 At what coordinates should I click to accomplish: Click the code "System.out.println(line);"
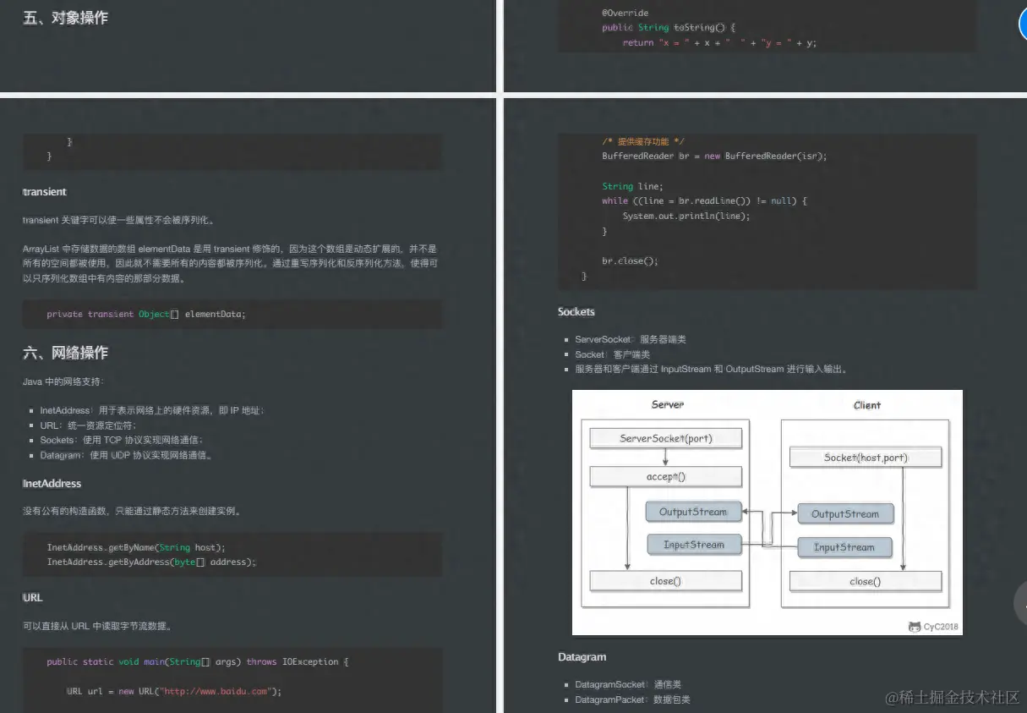point(686,216)
